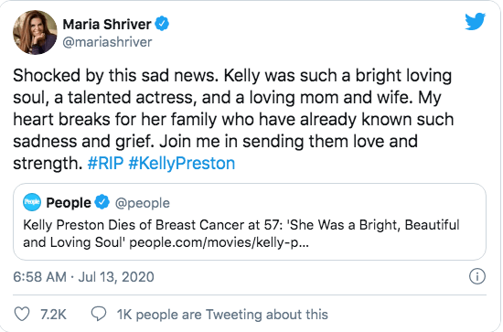
Task: Open the quoted Kelly Preston headline tweet
Action: (250, 221)
